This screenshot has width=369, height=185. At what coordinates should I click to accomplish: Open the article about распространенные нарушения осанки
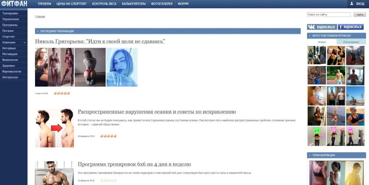[157, 112]
